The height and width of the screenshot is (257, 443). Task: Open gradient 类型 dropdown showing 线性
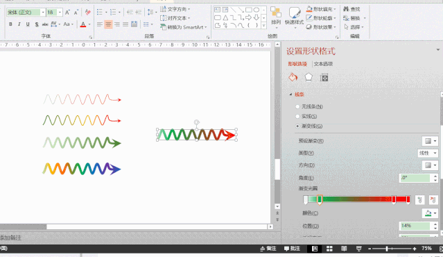click(x=428, y=153)
